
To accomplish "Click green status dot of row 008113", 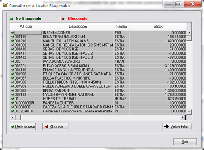I will click(x=13, y=95).
